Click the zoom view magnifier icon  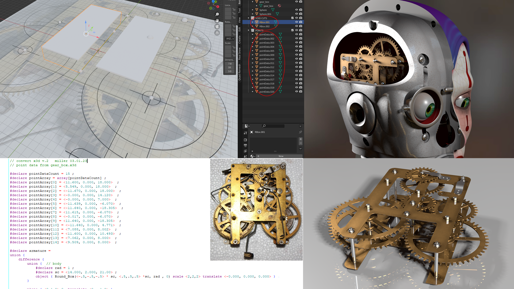(217, 14)
